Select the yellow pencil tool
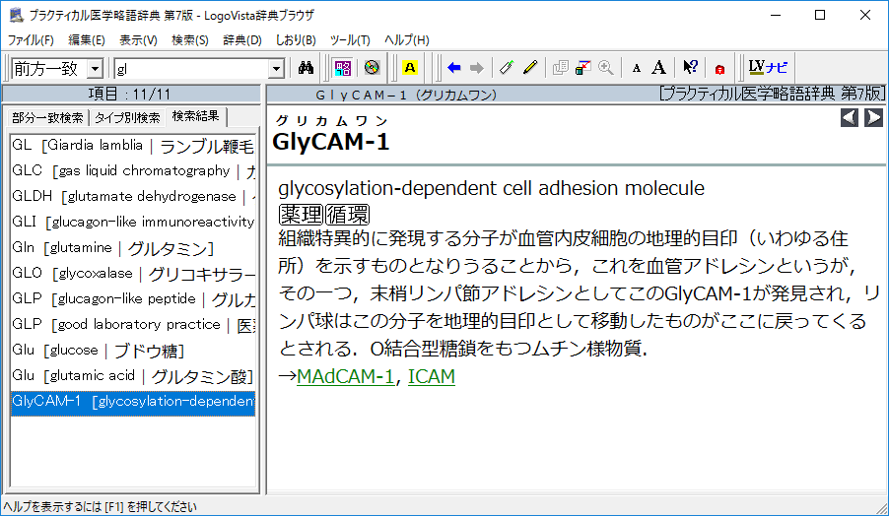This screenshot has width=889, height=516. pos(530,68)
